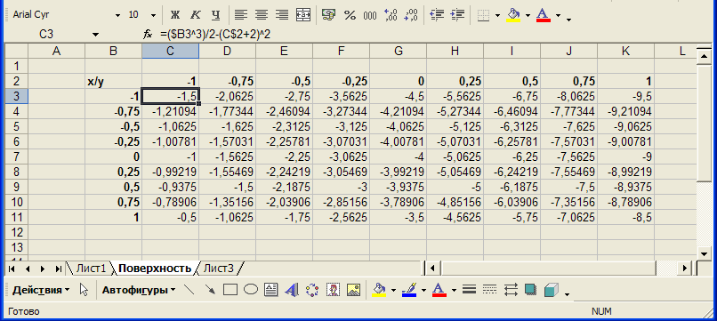This screenshot has height=321, width=717.
Task: Toggle underline formatting (Ч)
Action: [215, 15]
